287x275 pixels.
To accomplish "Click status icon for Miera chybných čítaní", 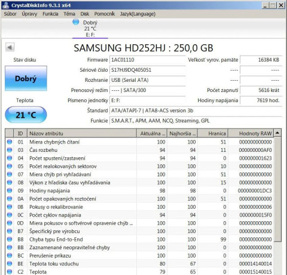I will click(x=10, y=142).
